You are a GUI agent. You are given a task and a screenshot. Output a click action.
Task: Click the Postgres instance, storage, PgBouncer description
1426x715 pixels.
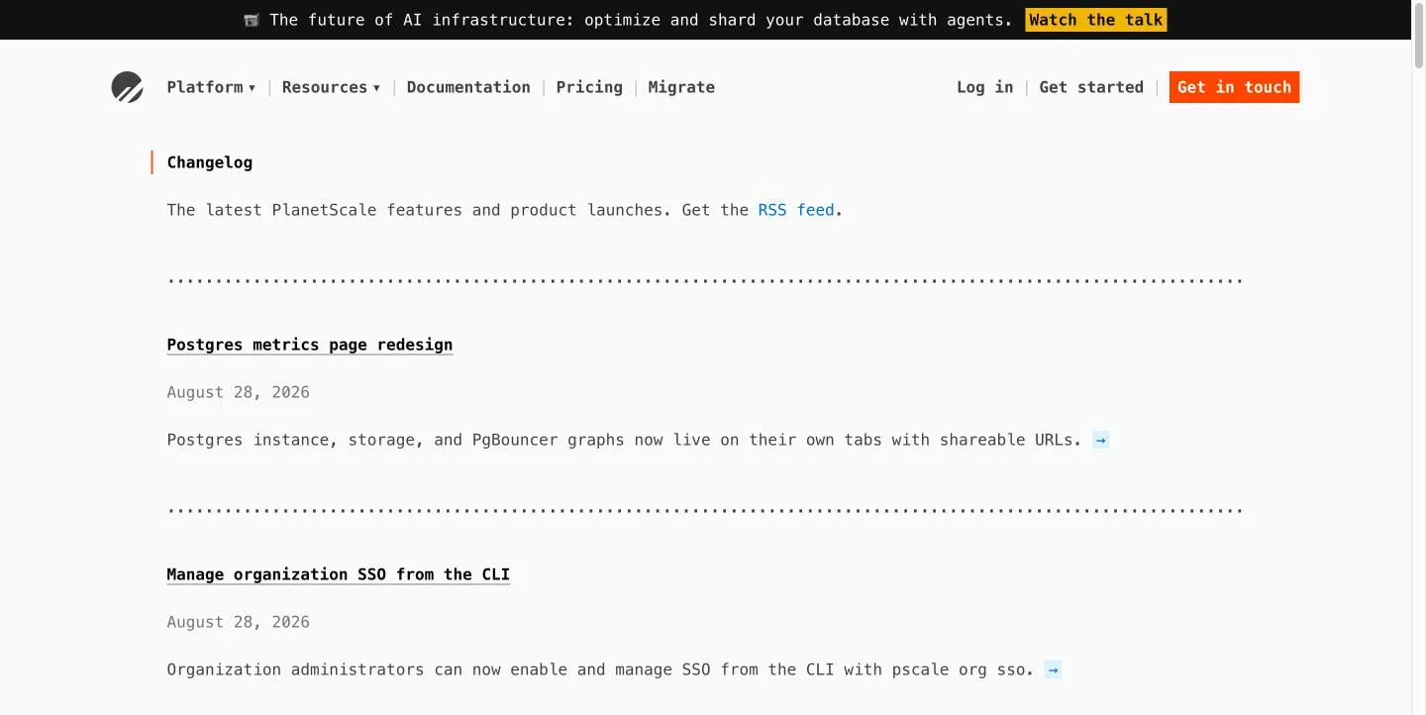point(624,440)
